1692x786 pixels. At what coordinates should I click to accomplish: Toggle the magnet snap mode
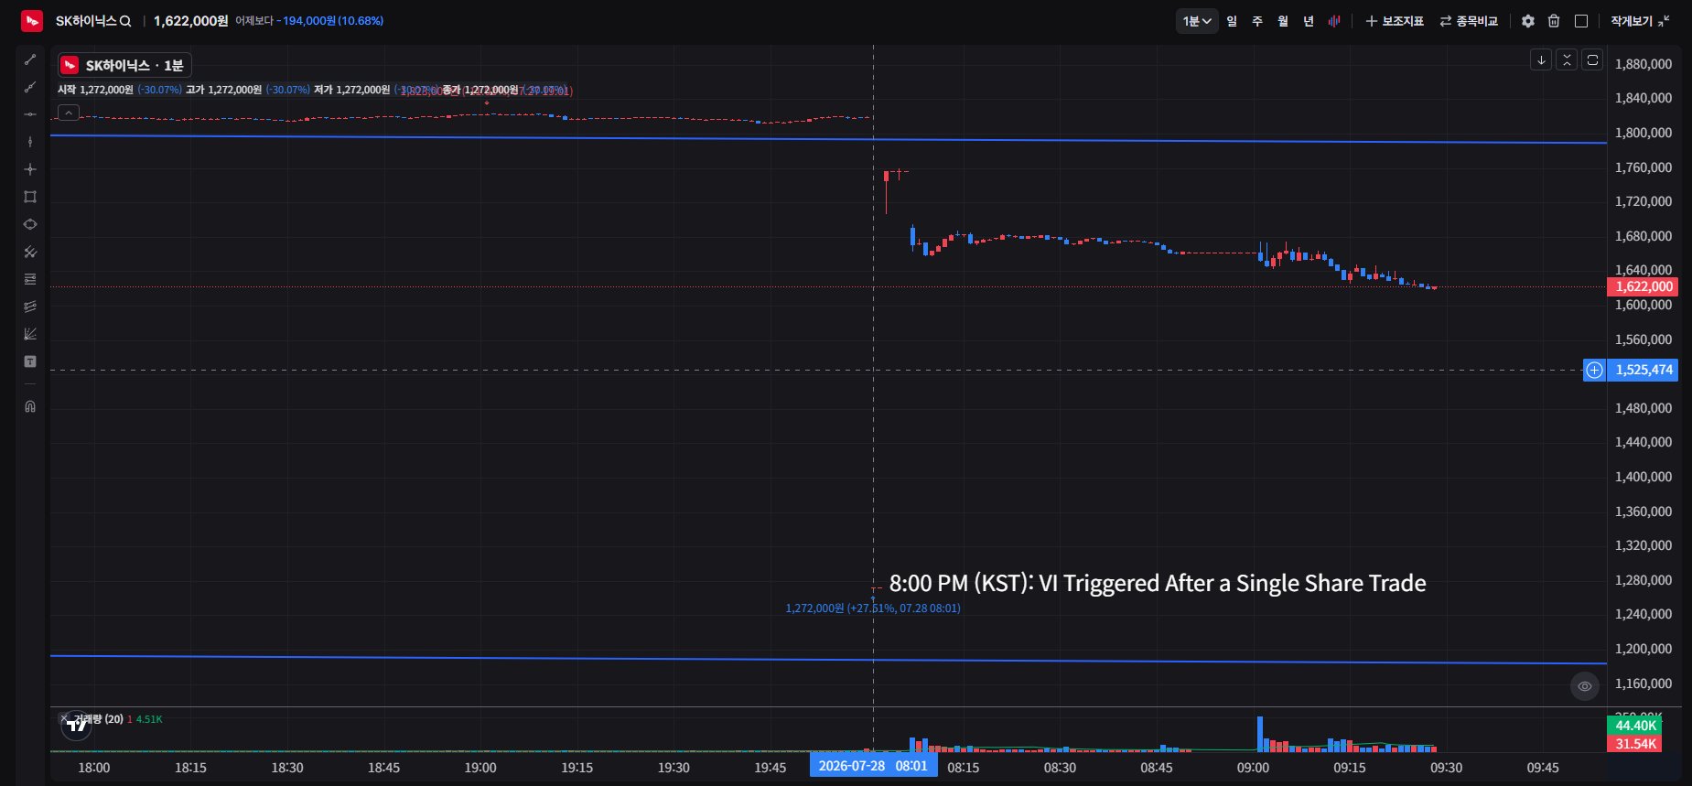[30, 406]
